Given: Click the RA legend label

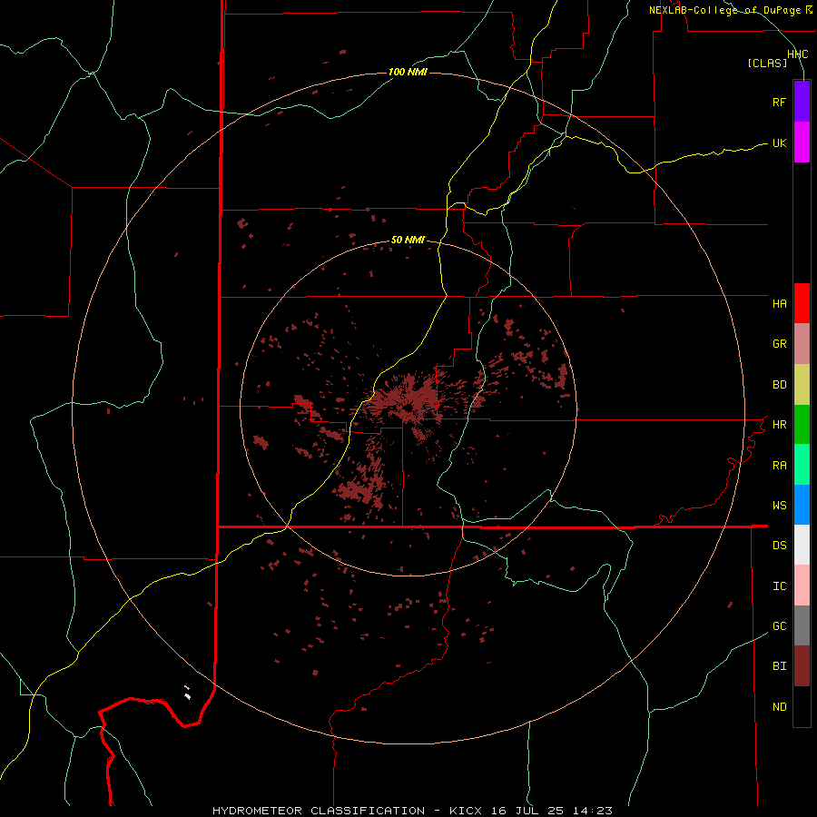Looking at the screenshot, I should tap(779, 466).
